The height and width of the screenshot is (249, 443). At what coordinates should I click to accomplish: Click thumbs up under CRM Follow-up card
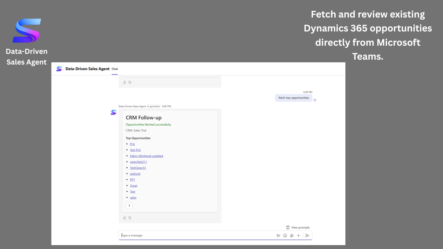pyautogui.click(x=125, y=218)
